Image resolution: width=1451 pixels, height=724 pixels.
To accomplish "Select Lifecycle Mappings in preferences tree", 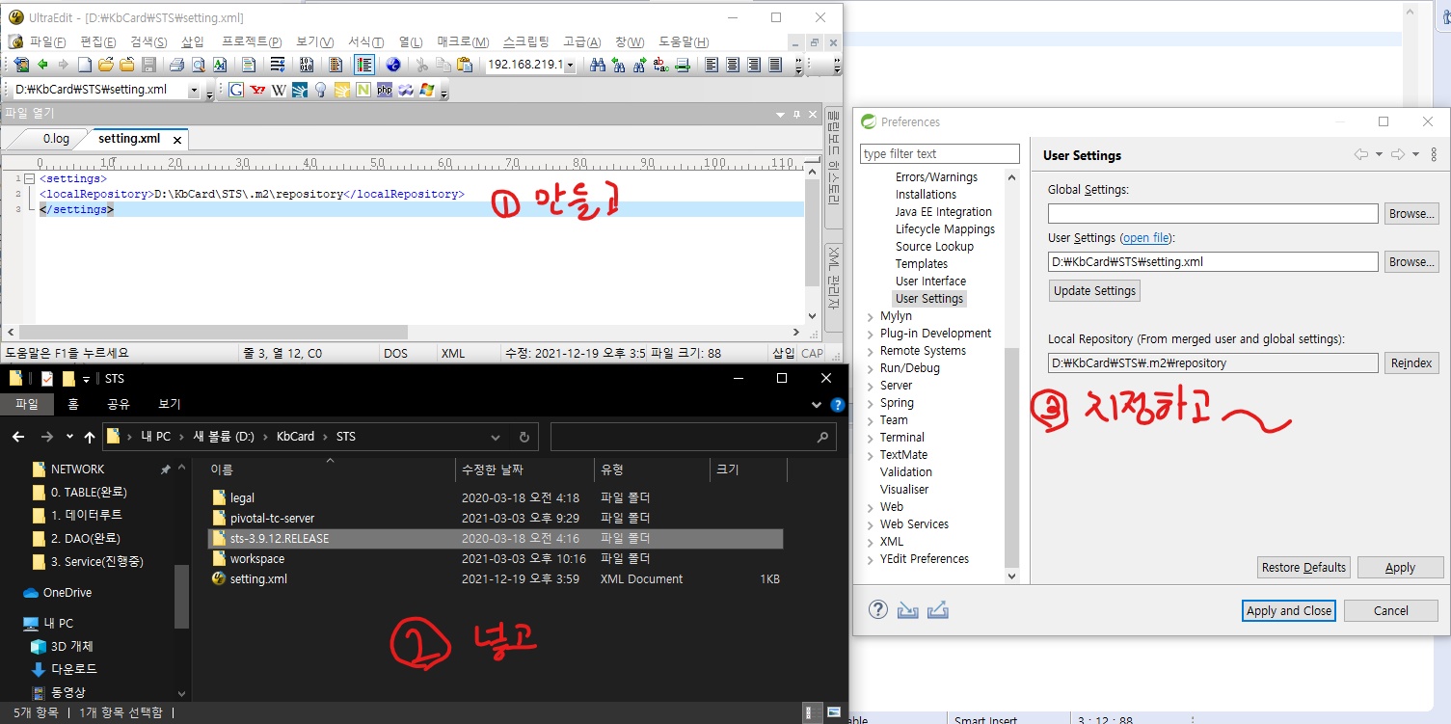I will click(x=945, y=229).
